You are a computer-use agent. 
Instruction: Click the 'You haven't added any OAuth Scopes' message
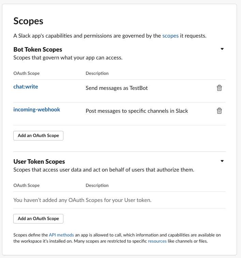tap(82, 200)
